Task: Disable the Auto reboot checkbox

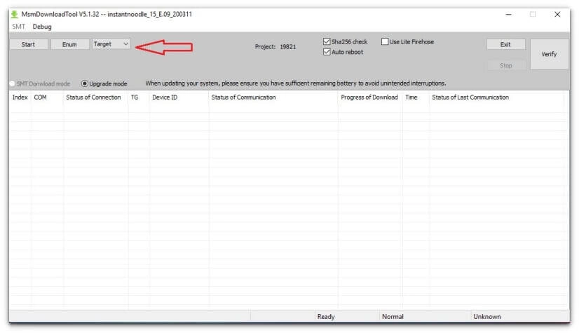Action: point(327,53)
